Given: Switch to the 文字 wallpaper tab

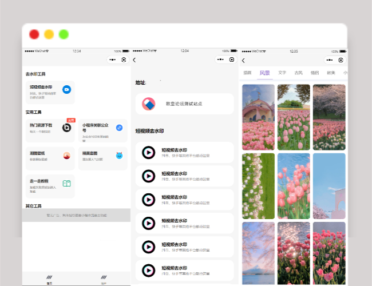Looking at the screenshot, I should [282, 73].
